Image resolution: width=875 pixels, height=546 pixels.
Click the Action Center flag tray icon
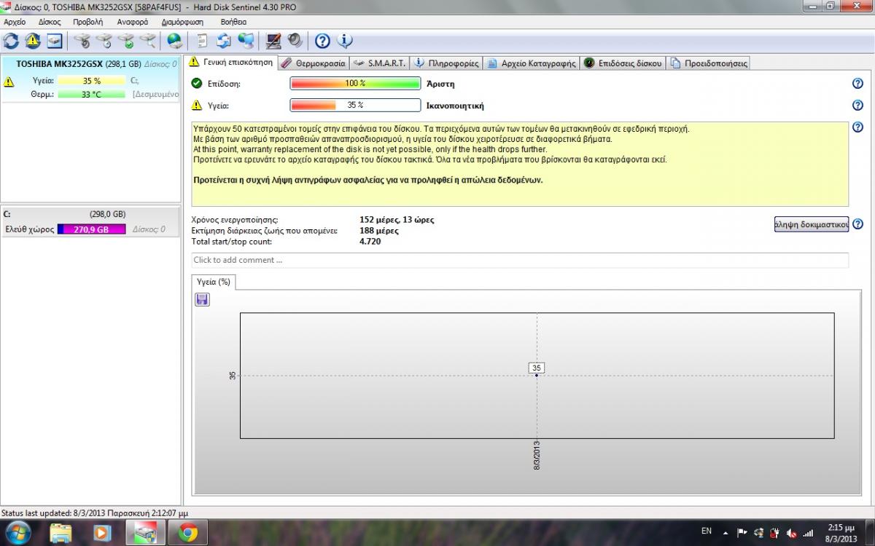pos(742,532)
